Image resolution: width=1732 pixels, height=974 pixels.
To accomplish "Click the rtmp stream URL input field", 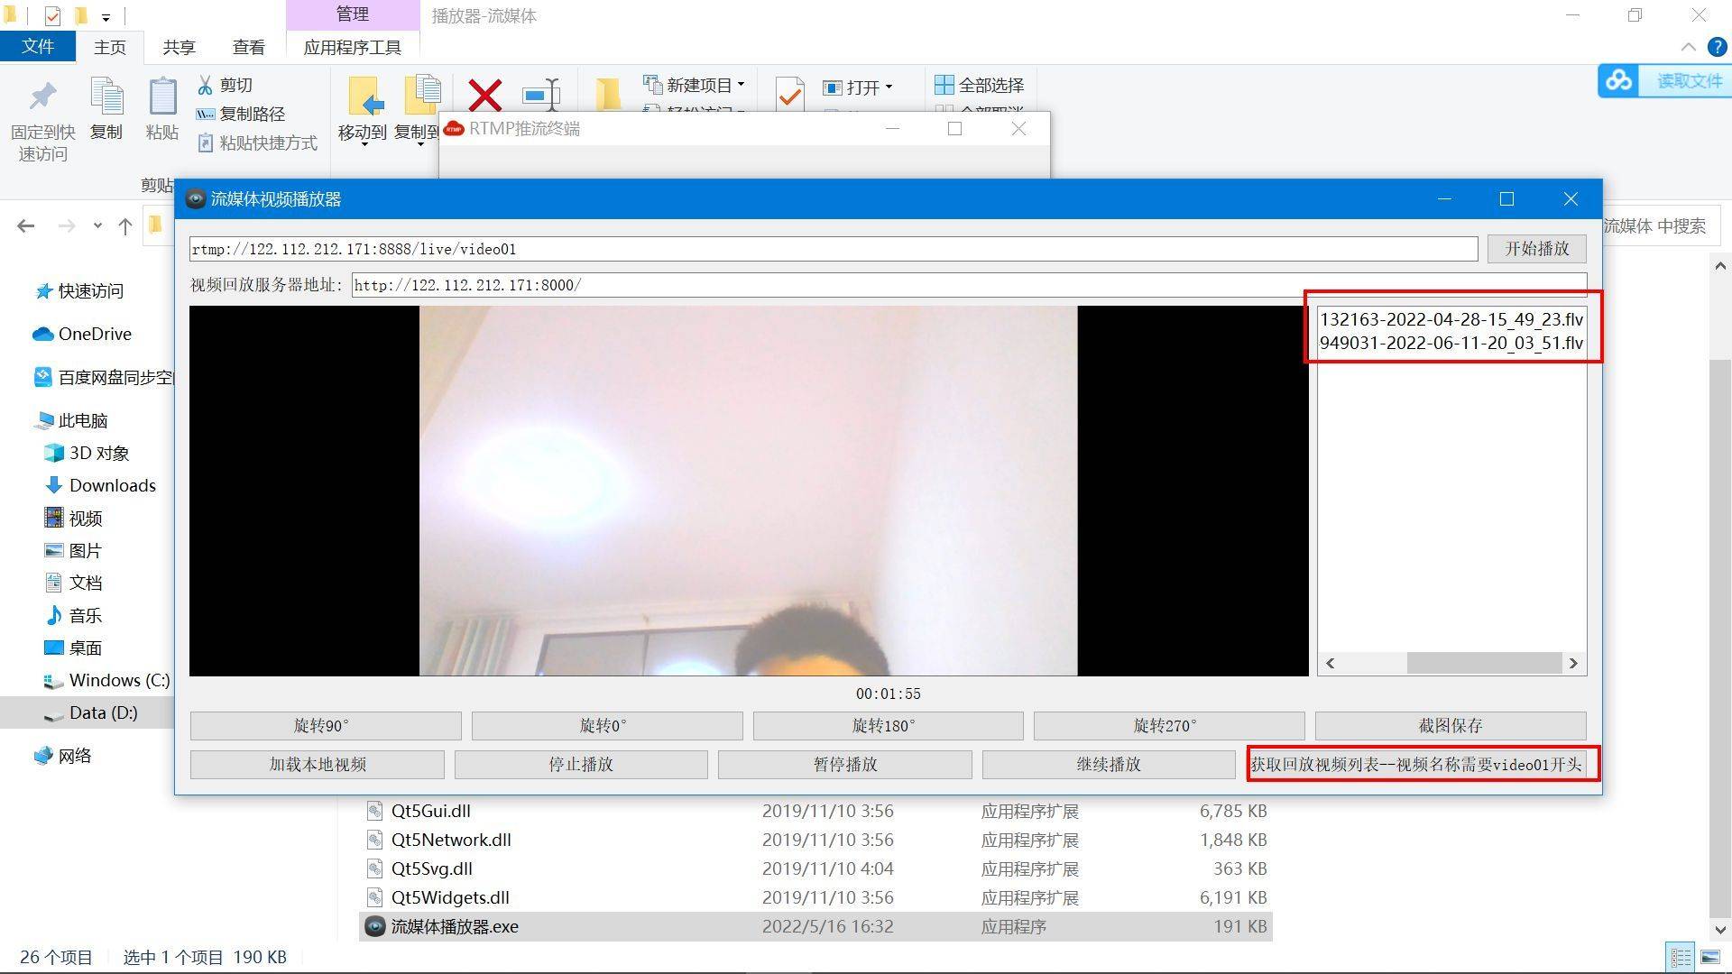I will click(834, 249).
